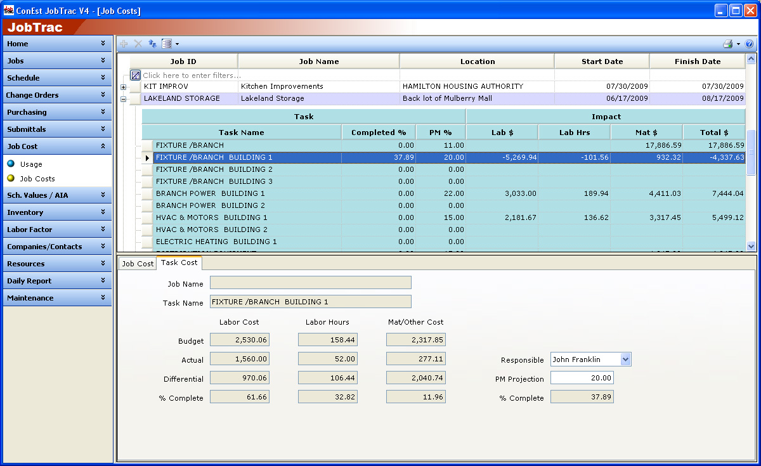Expand the Maintenance sidebar section
This screenshot has width=761, height=466.
pyautogui.click(x=57, y=298)
